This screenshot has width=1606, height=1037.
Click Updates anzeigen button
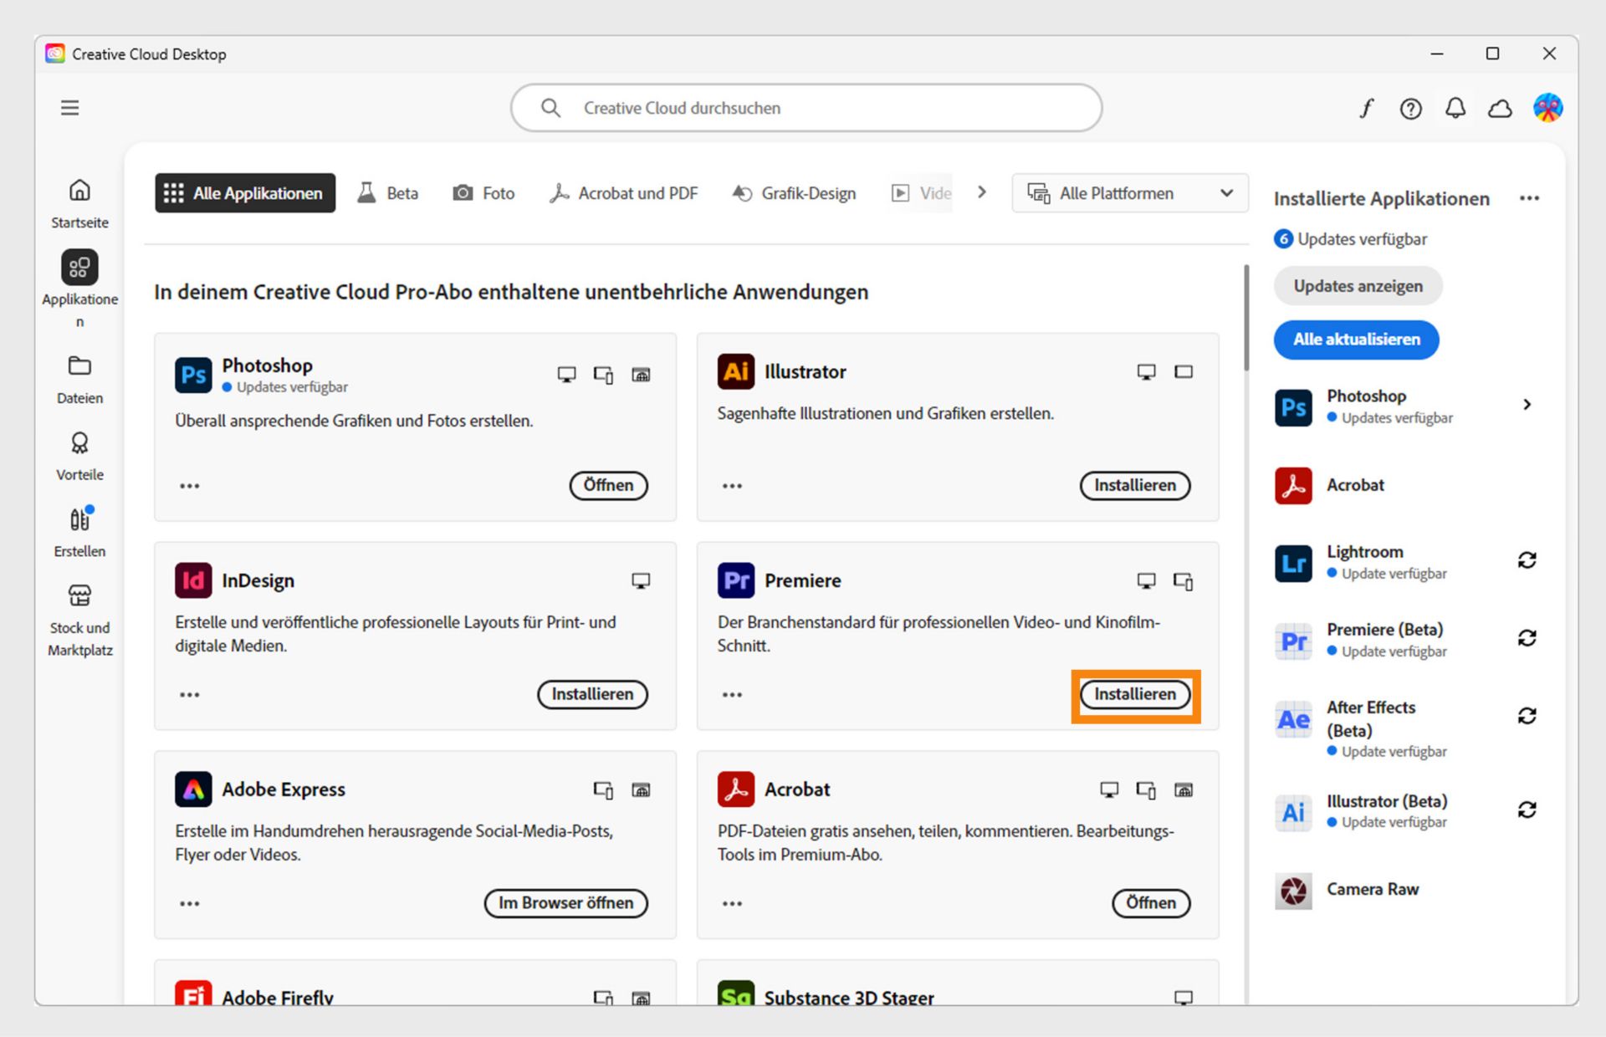(1358, 286)
